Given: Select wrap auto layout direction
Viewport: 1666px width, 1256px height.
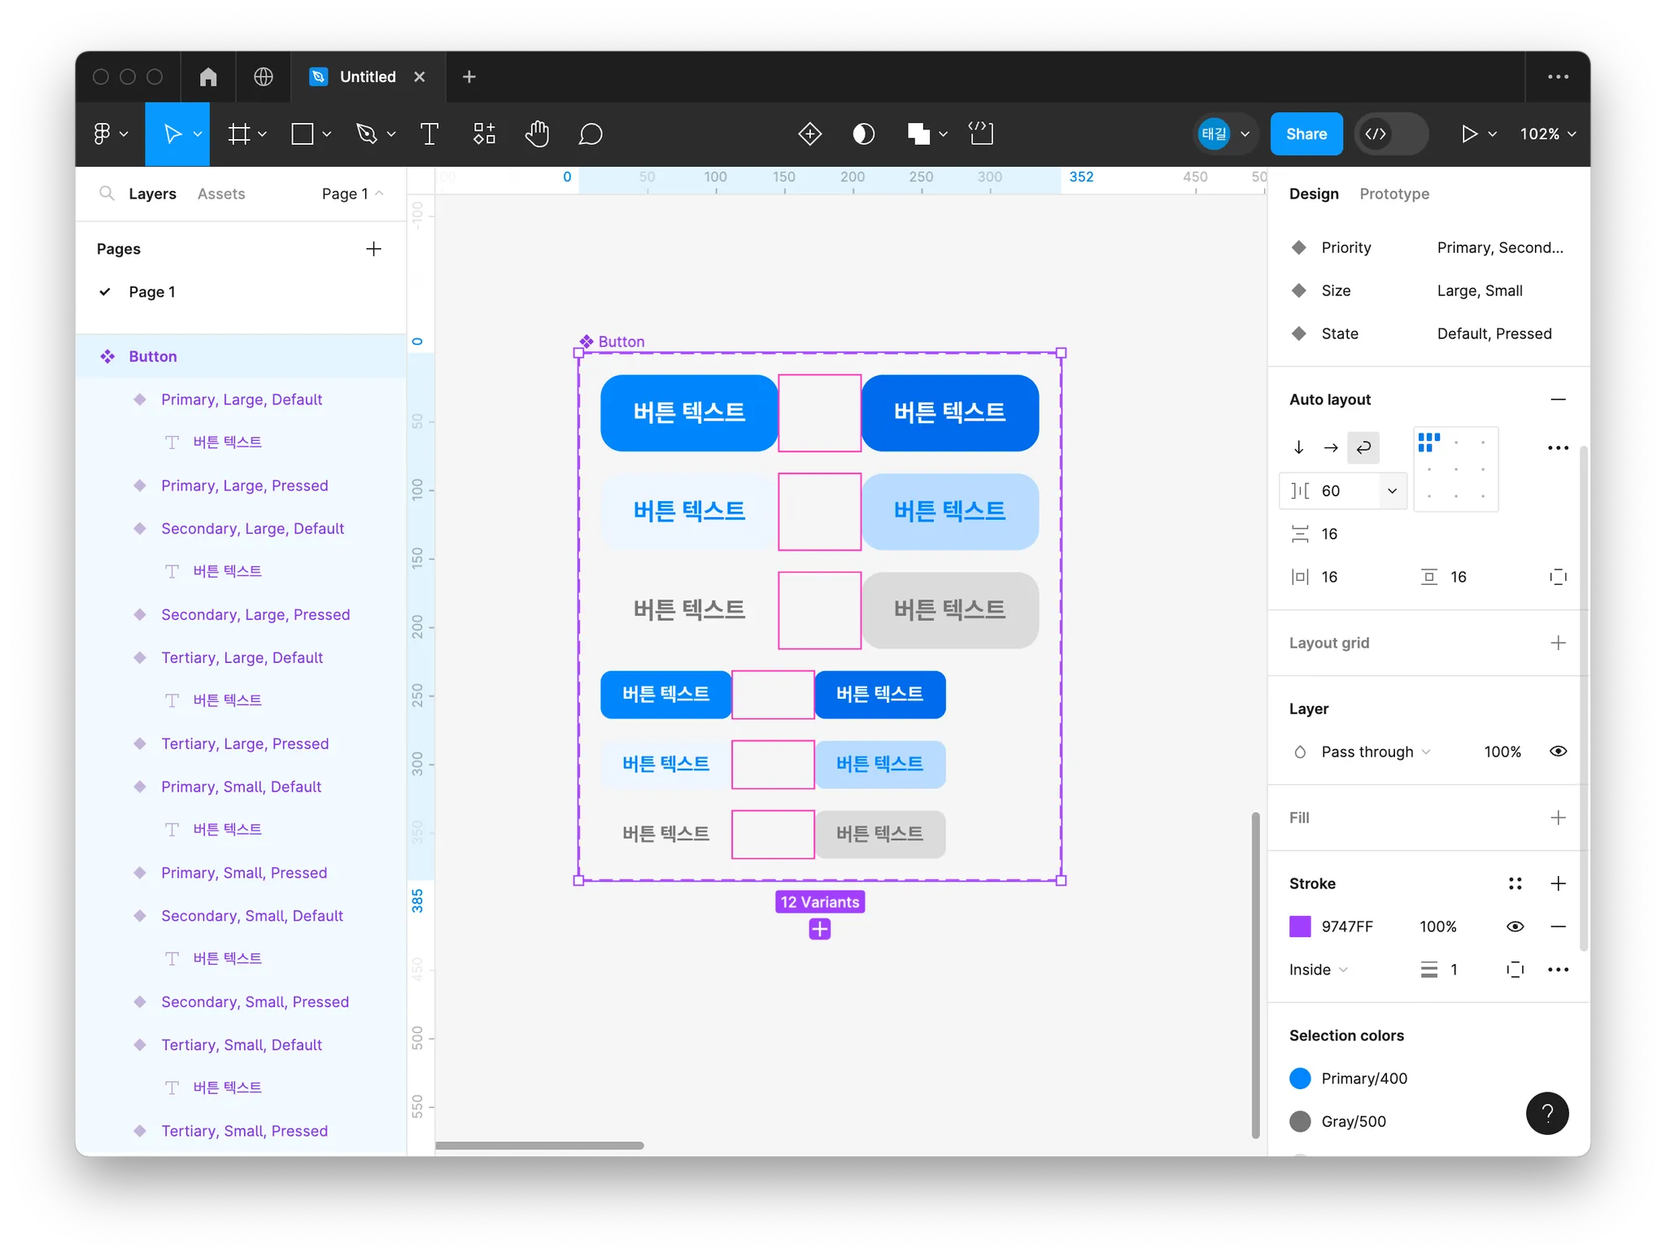Looking at the screenshot, I should (1363, 447).
